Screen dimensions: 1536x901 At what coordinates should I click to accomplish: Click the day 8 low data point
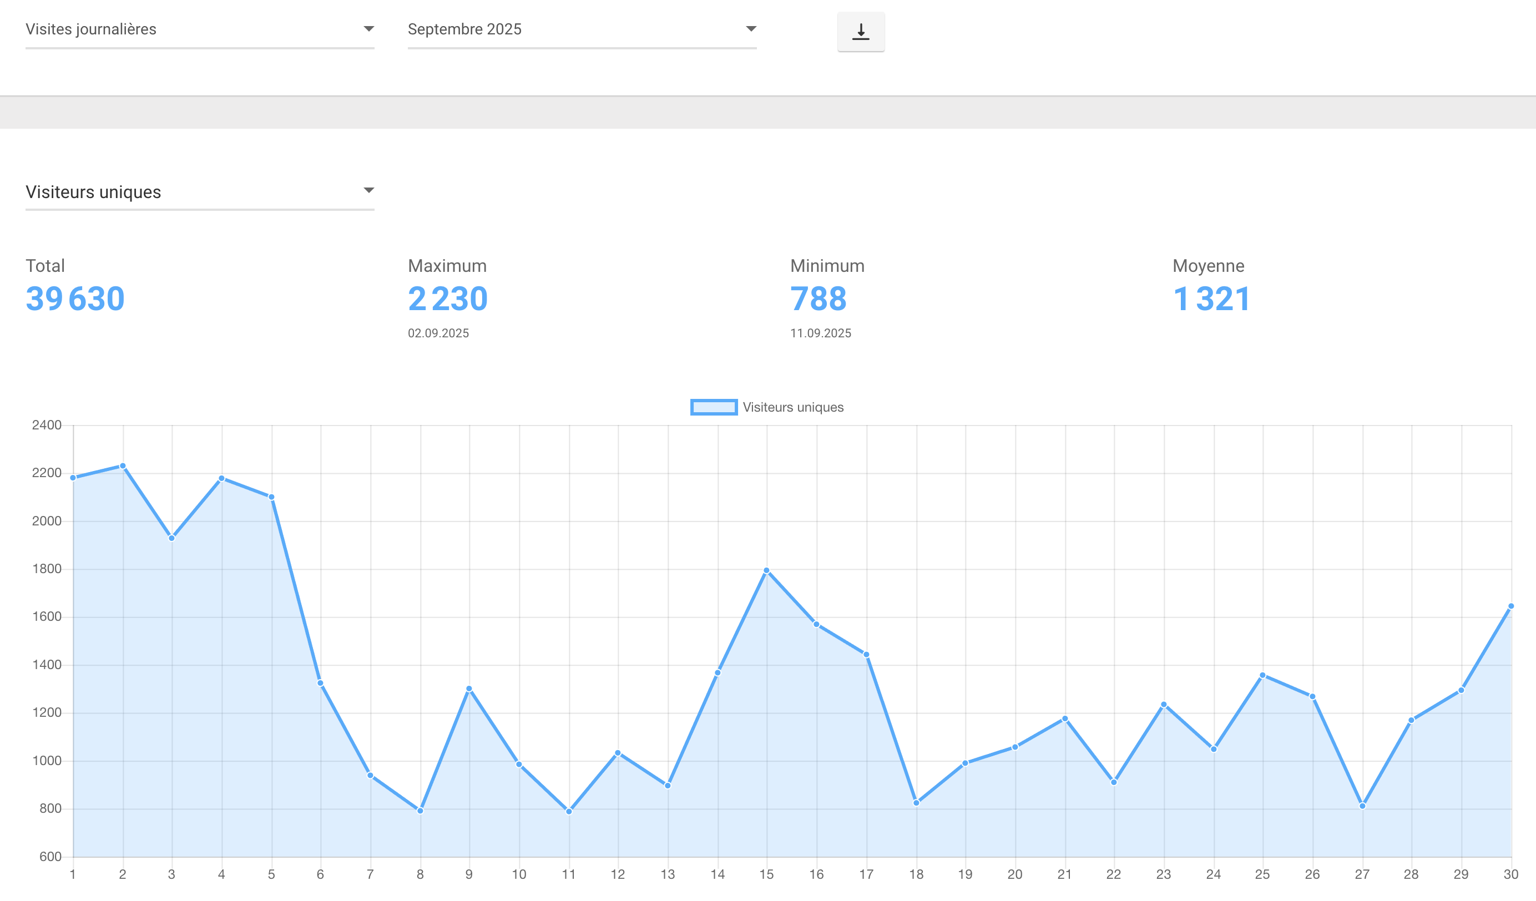(420, 811)
